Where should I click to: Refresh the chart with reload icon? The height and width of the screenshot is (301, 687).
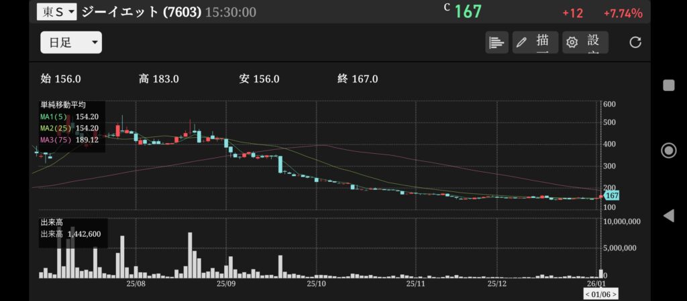click(635, 42)
